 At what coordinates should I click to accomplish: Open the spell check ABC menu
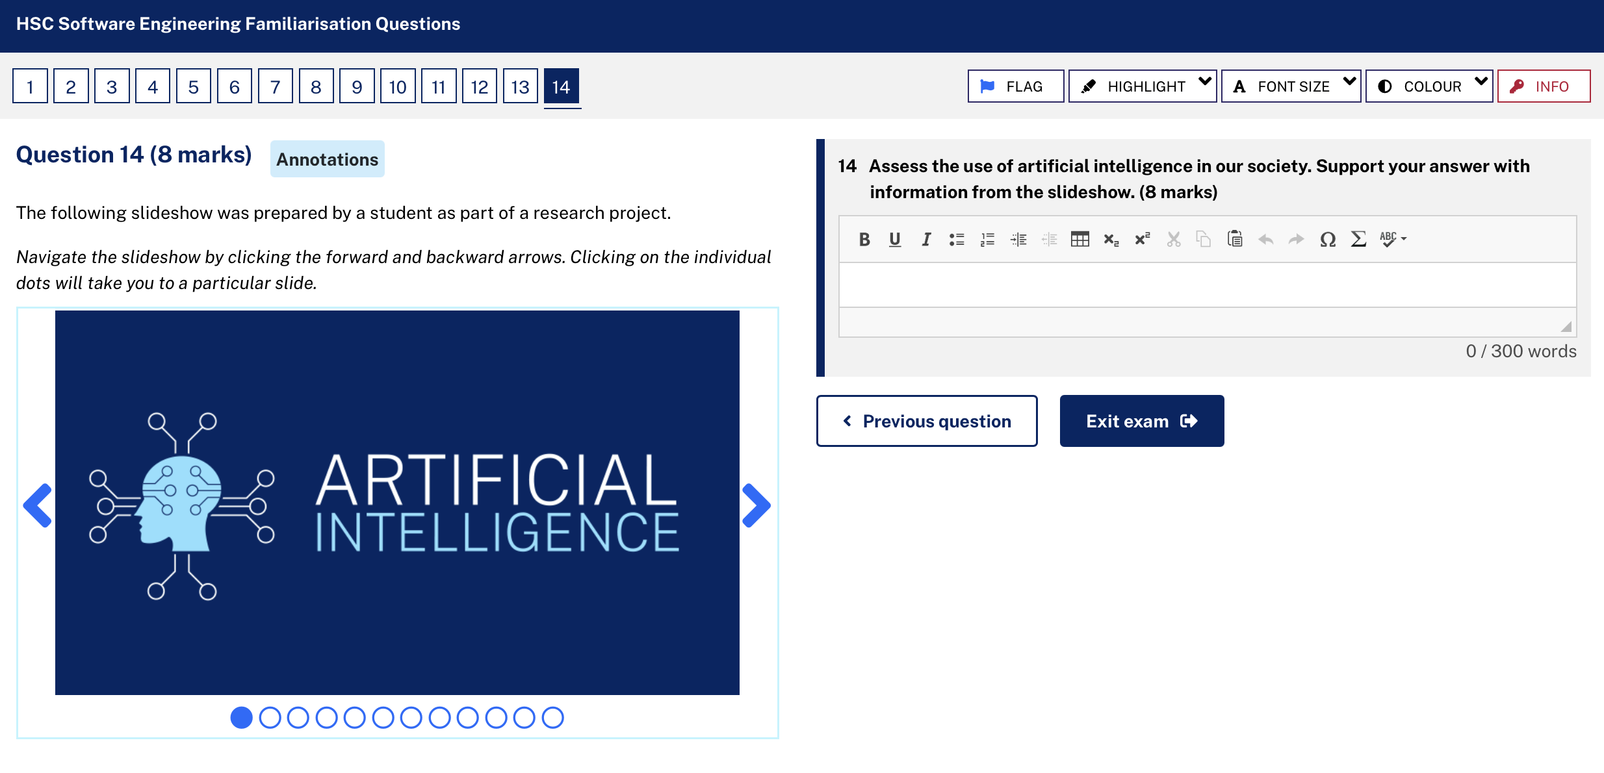point(1393,239)
